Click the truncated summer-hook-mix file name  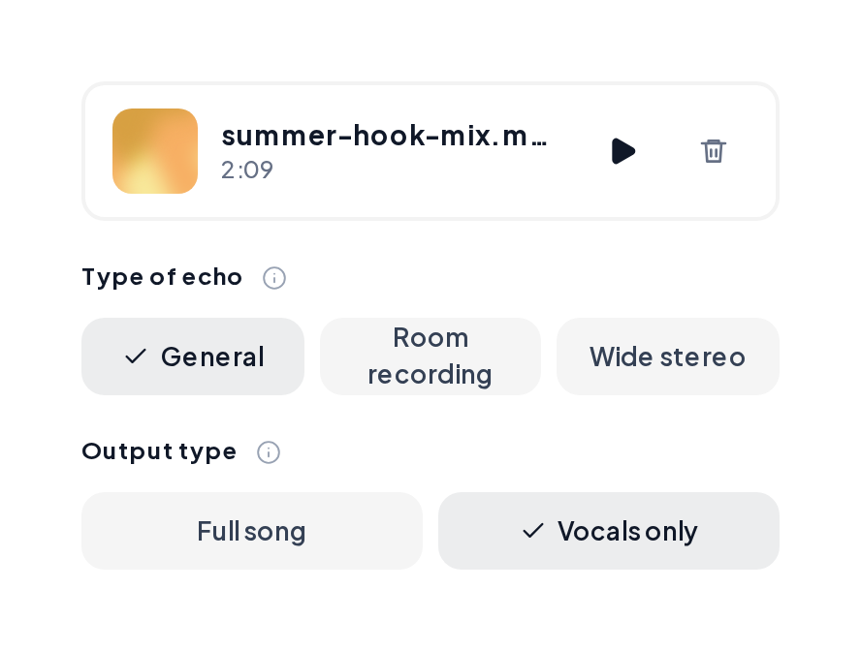tap(384, 136)
